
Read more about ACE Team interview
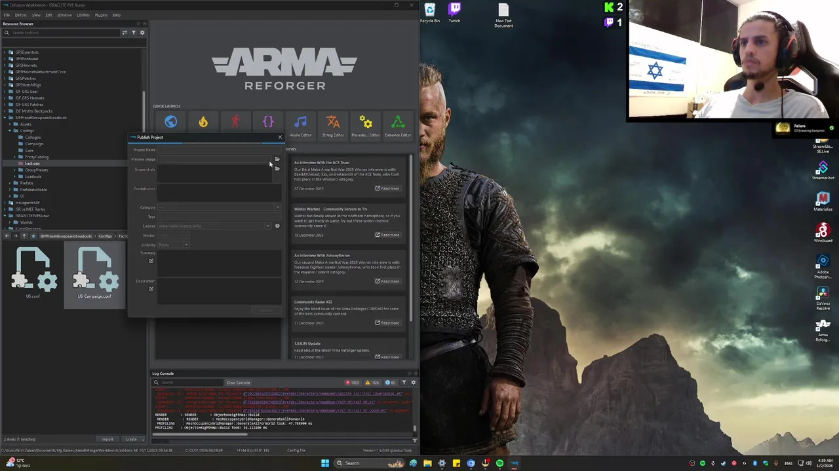click(x=387, y=188)
